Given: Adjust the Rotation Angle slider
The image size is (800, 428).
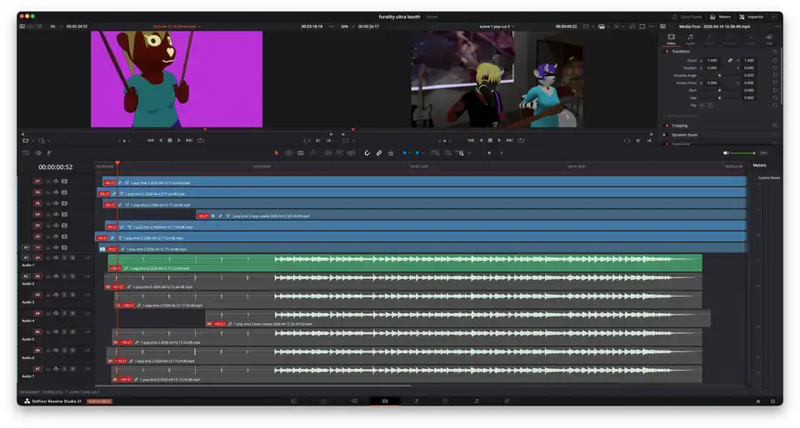Looking at the screenshot, I should 720,76.
